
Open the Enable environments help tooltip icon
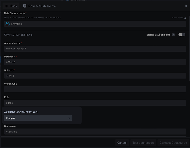(x=173, y=35)
